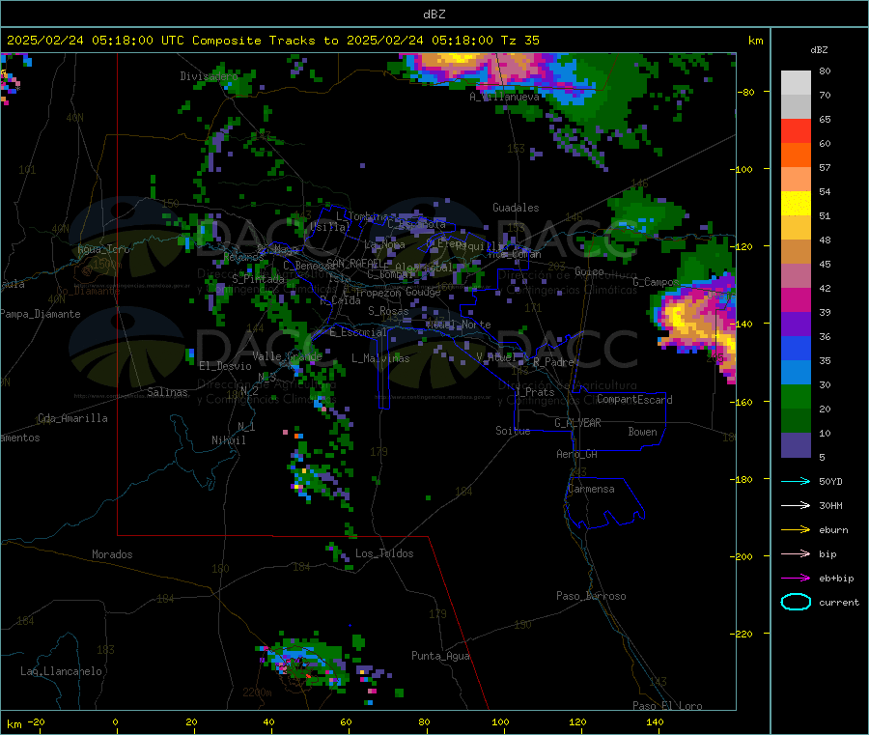Click the E_Escorial map label

358,332
